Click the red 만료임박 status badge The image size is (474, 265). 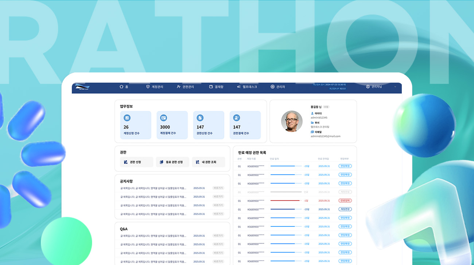pyautogui.click(x=345, y=201)
